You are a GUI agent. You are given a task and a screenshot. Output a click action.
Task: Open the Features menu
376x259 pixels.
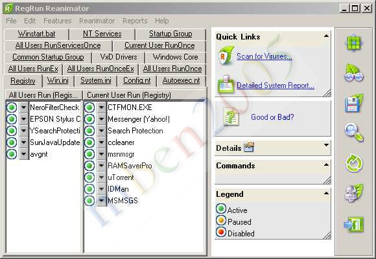[58, 21]
